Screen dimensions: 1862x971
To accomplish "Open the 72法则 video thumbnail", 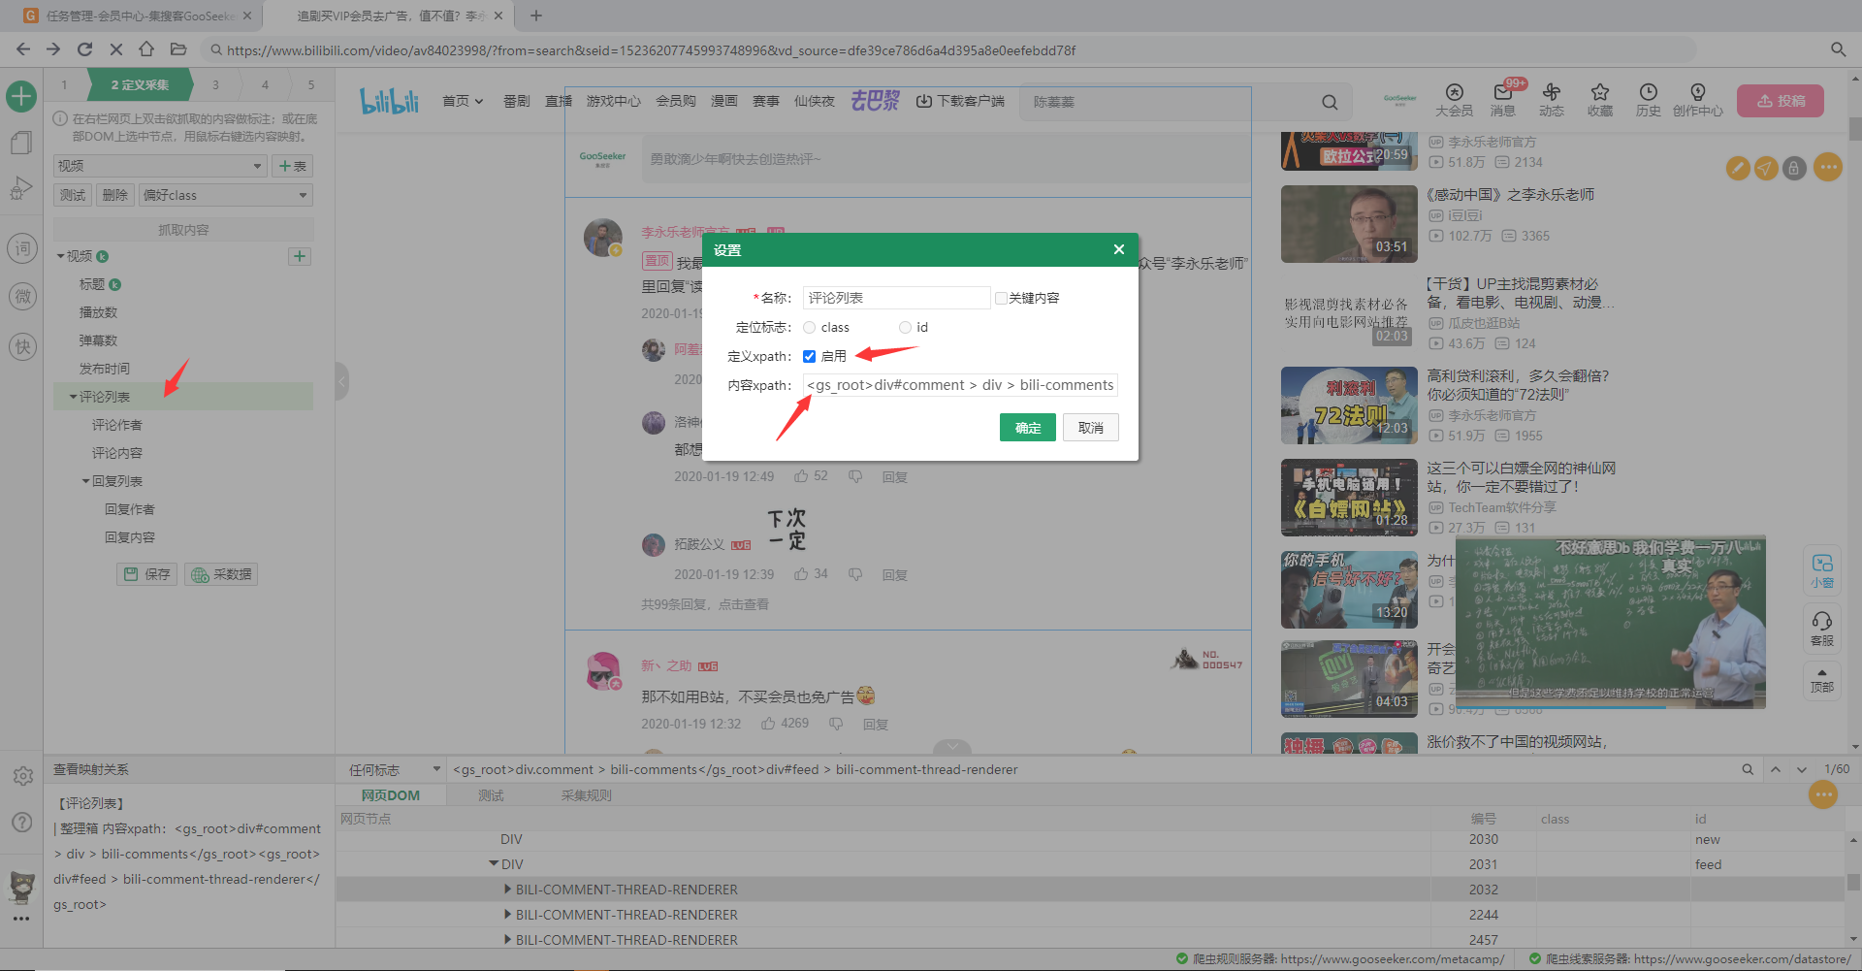I will (x=1349, y=405).
